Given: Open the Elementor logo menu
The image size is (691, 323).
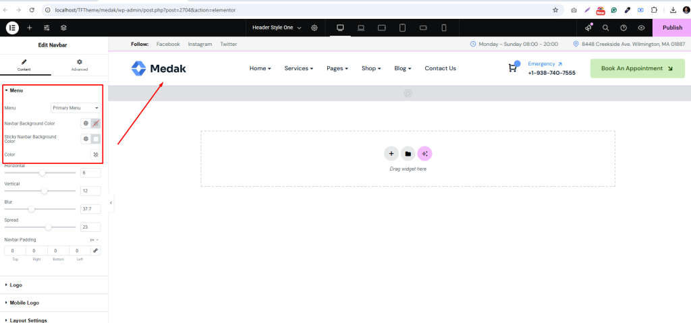Looking at the screenshot, I should pyautogui.click(x=12, y=28).
